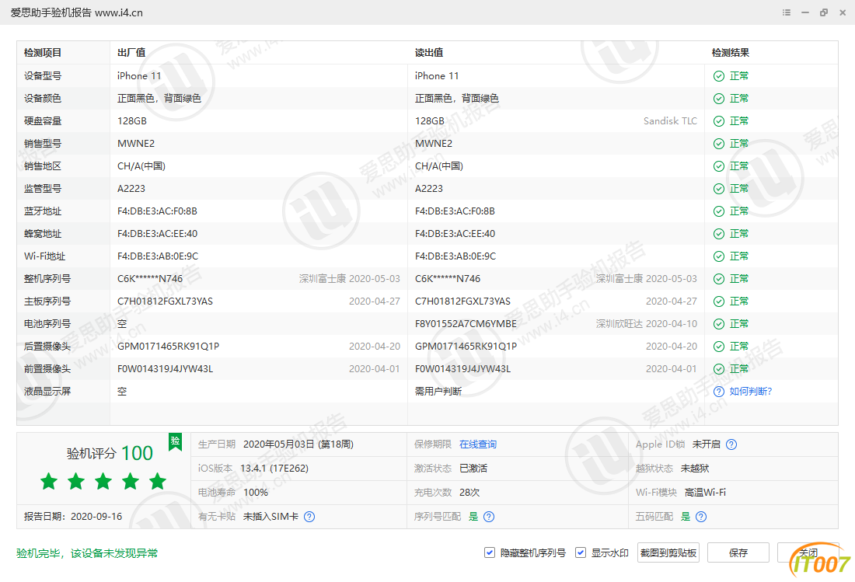
Task: Select read front camera F0W014319J4JYW43L
Action: pyautogui.click(x=462, y=369)
